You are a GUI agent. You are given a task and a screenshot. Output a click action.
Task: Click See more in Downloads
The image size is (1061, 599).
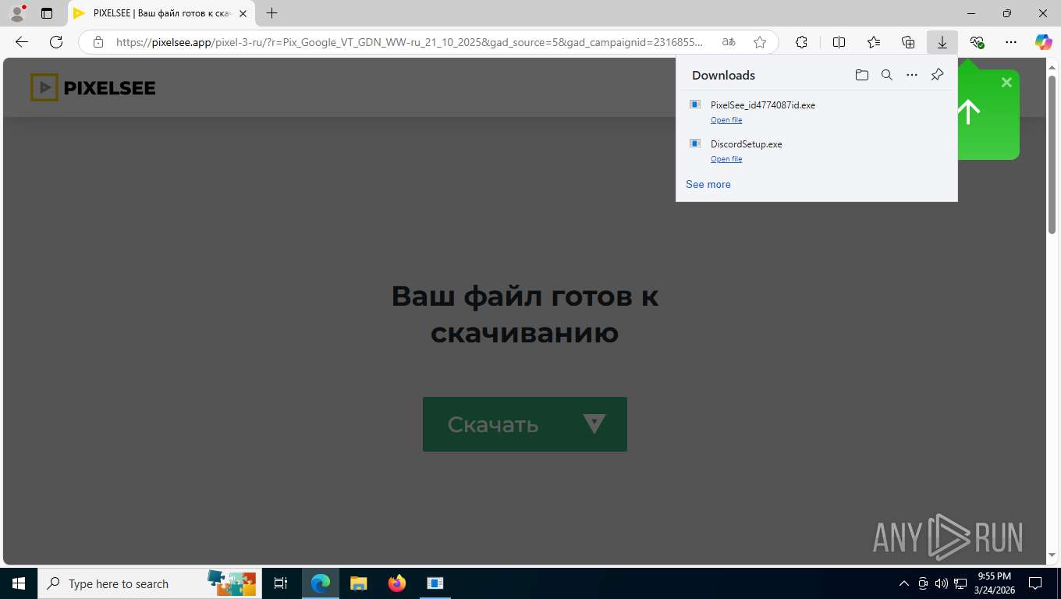[708, 185]
